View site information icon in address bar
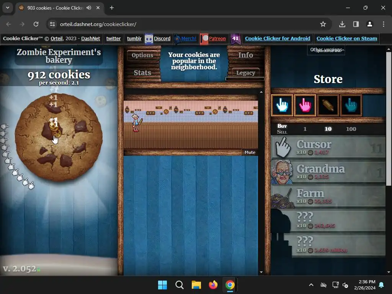Image resolution: width=392 pixels, height=294 pixels. coord(52,24)
